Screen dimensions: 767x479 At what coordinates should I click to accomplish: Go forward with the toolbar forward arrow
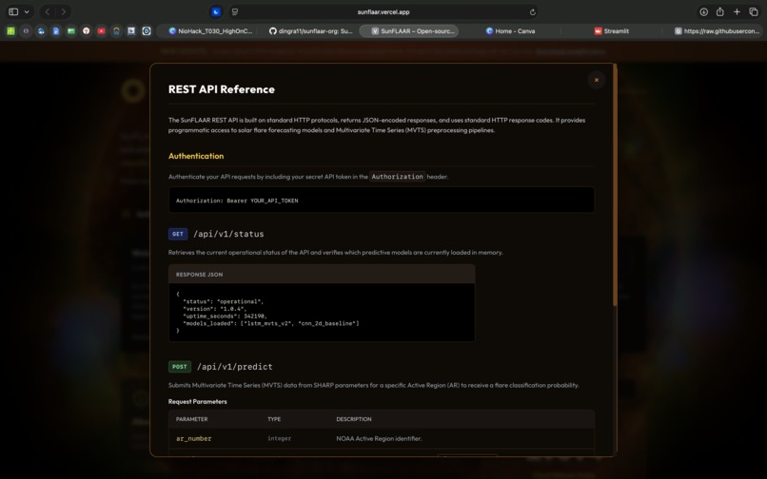(x=63, y=11)
